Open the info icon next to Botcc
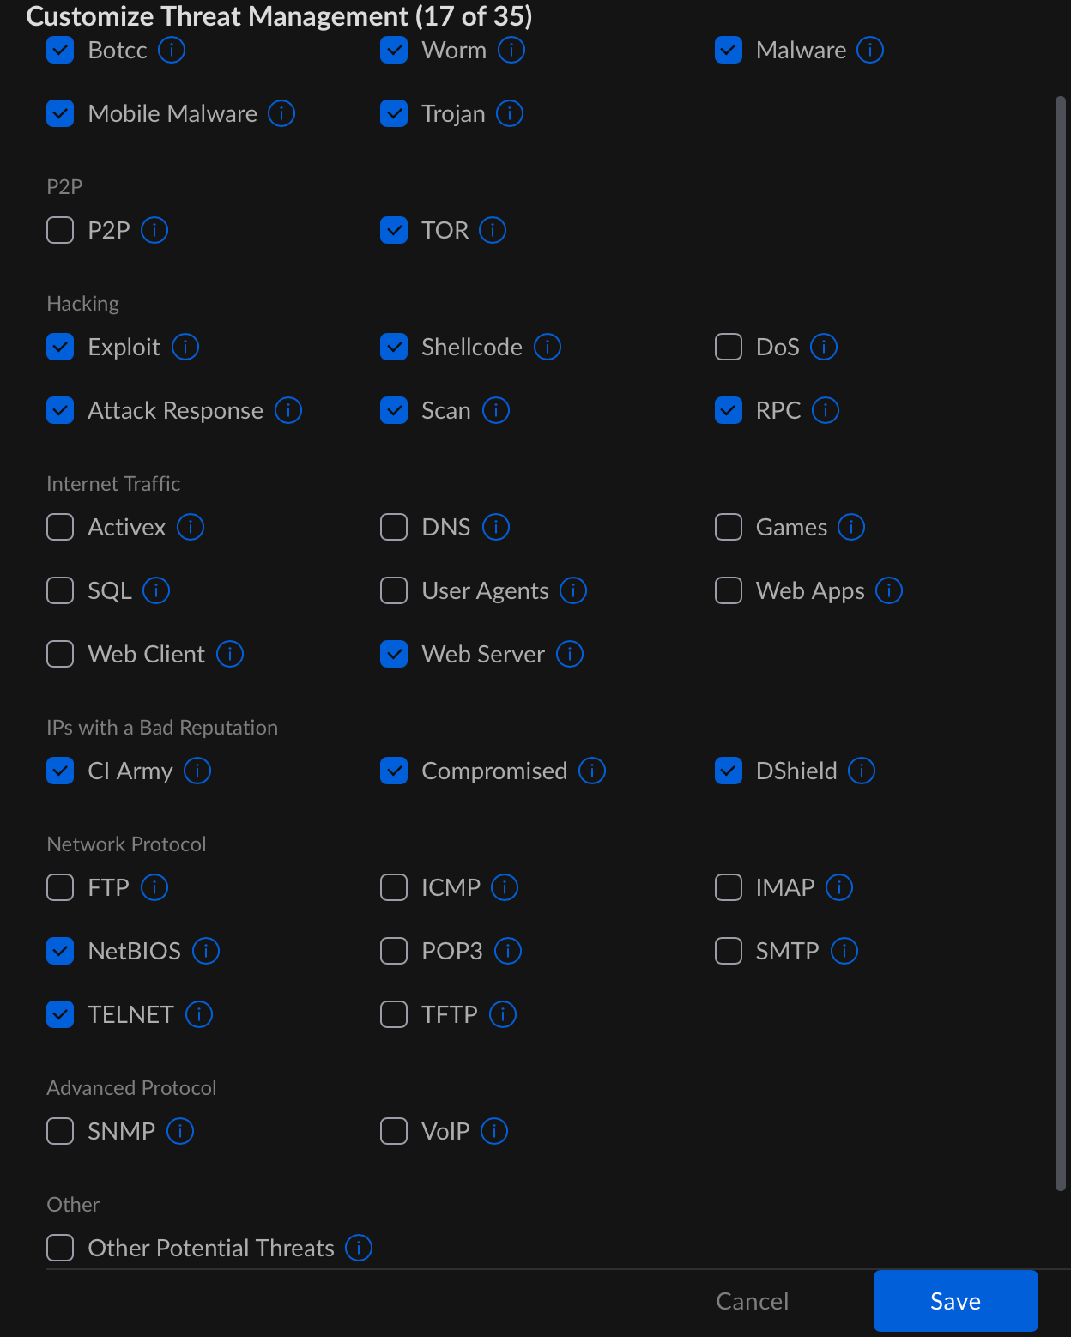Viewport: 1071px width, 1337px height. coord(172,51)
